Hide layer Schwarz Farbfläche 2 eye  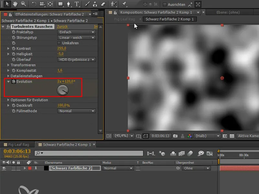(4, 168)
